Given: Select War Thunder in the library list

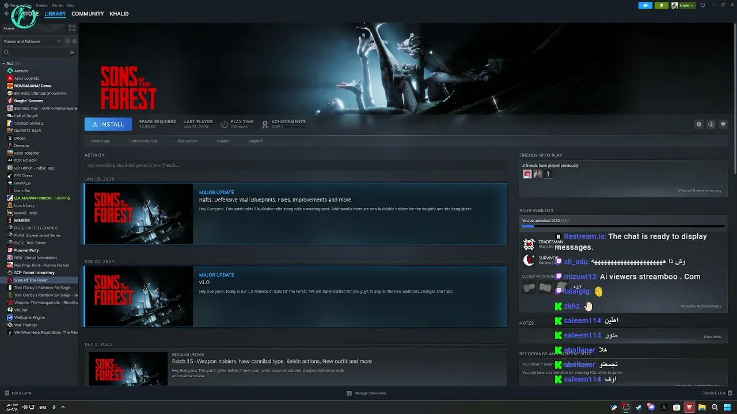Looking at the screenshot, I should [25, 325].
